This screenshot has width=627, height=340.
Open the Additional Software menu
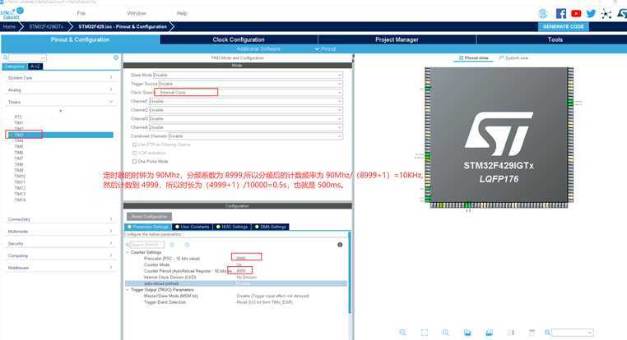tap(258, 48)
